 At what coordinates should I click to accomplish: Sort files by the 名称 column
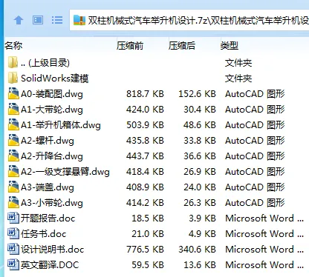pos(13,46)
